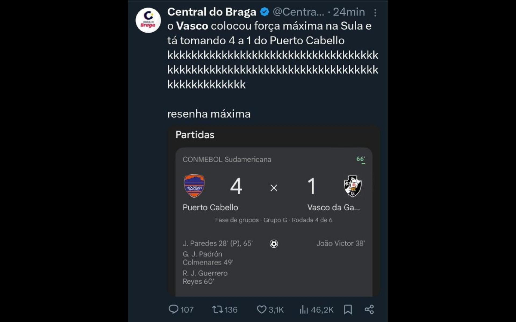Click the bookmark icon
The width and height of the screenshot is (516, 322).
coord(348,309)
